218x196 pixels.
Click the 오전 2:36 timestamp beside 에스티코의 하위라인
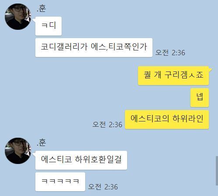(x=107, y=125)
